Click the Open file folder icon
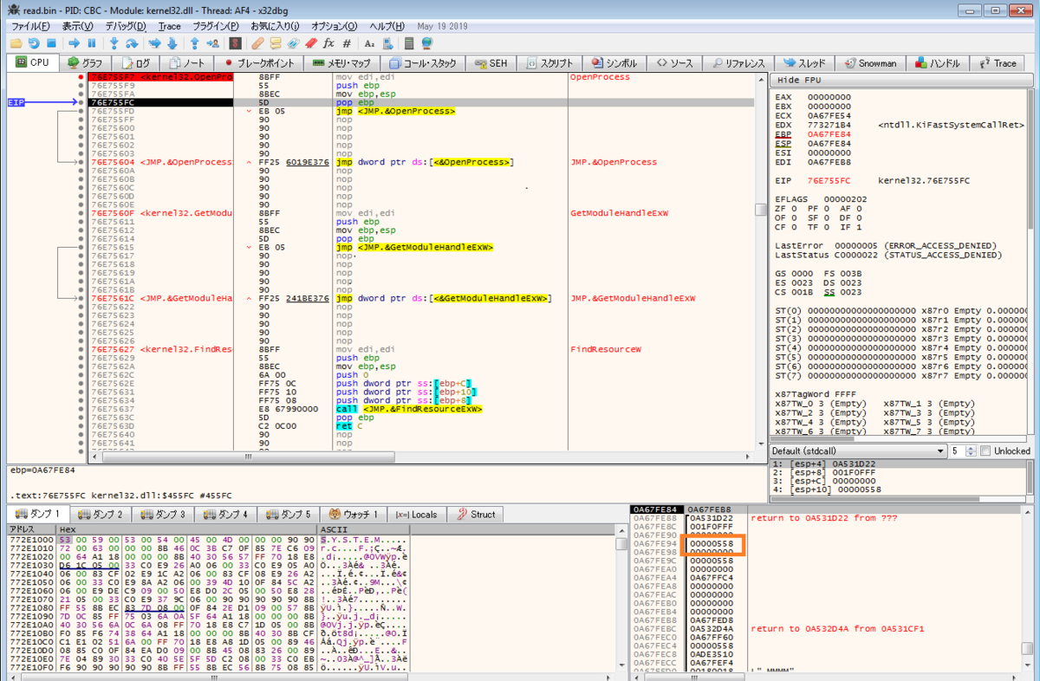1040x681 pixels. click(x=16, y=42)
